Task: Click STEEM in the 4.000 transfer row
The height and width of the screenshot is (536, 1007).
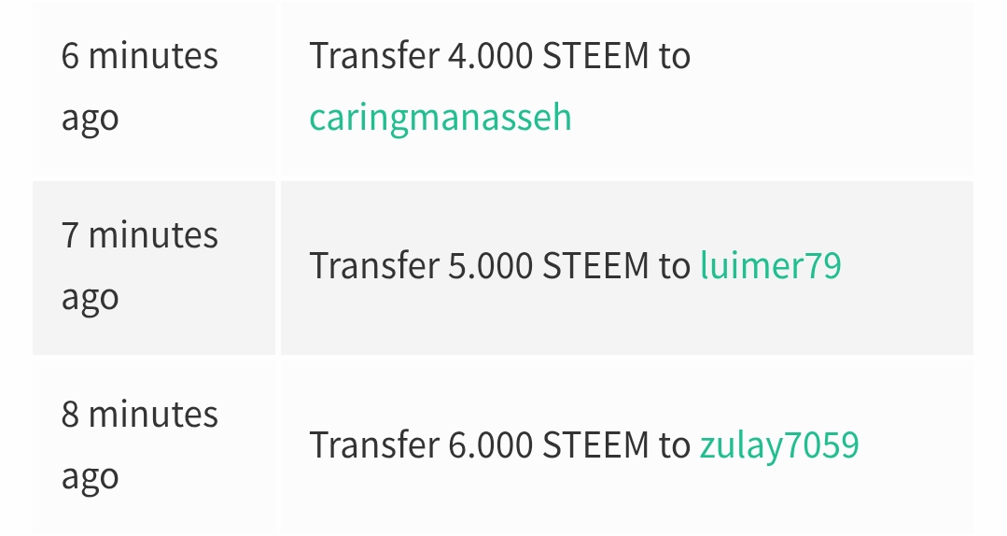Action: click(x=596, y=56)
